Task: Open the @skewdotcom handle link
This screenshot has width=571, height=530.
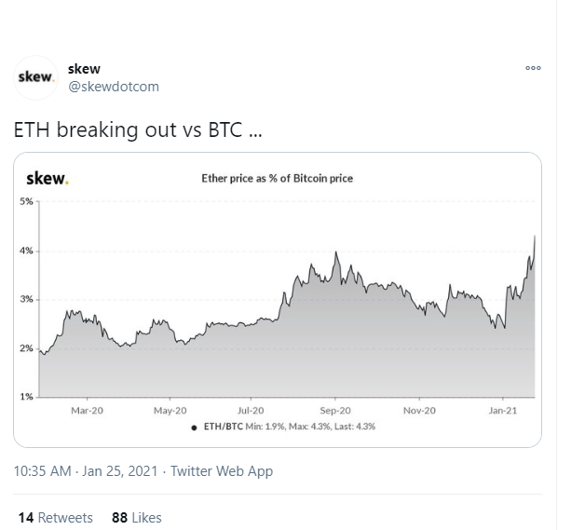Action: 114,87
